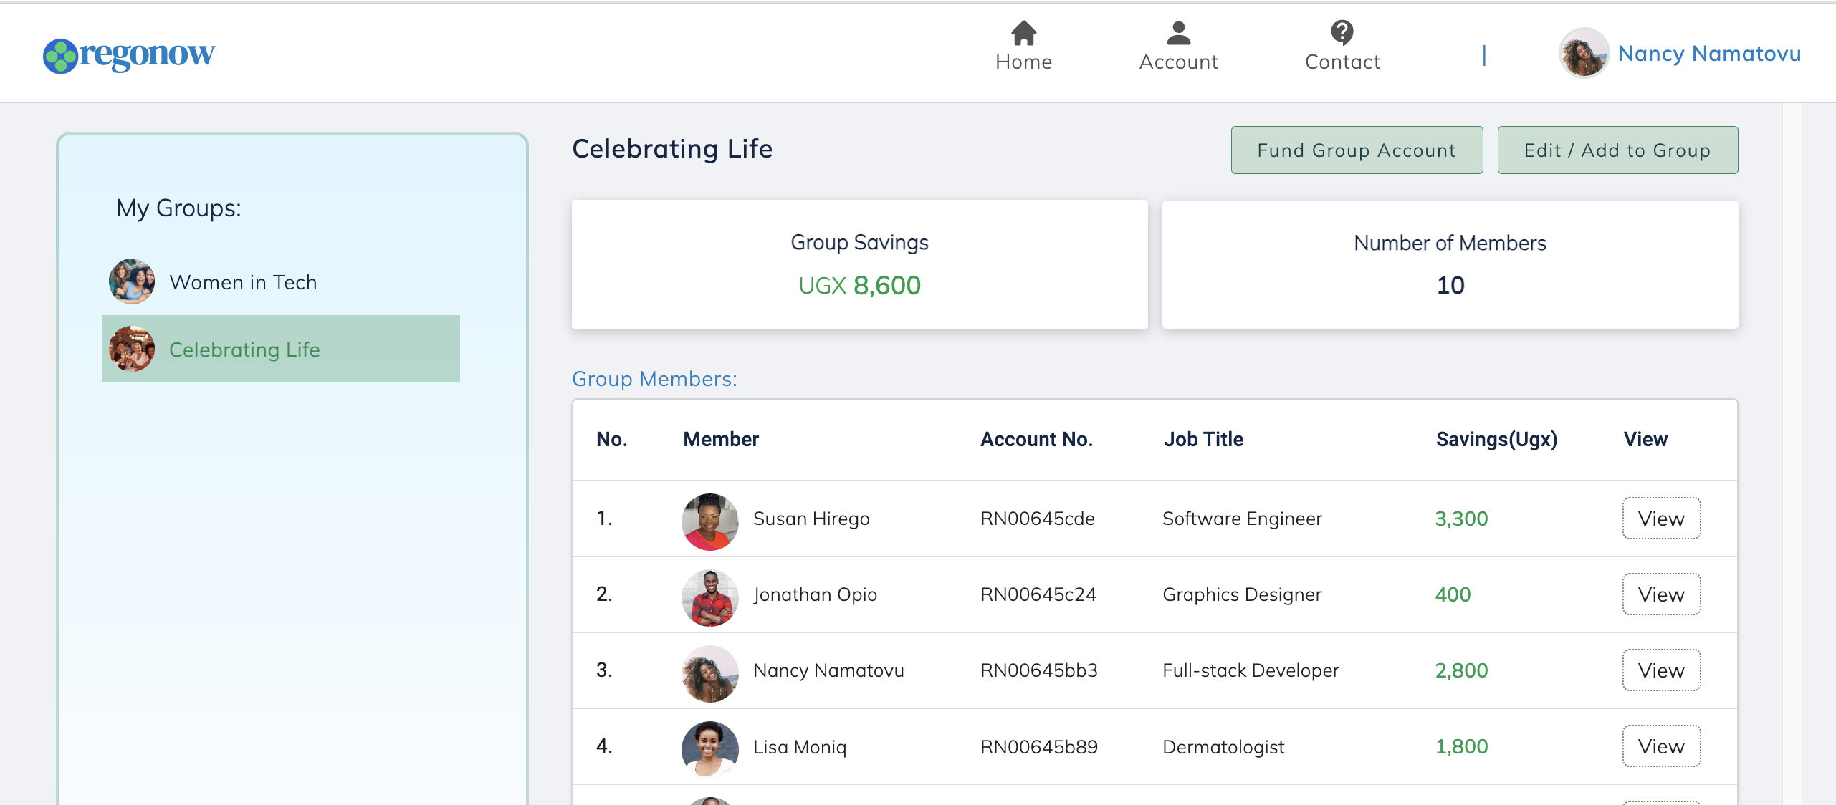Click Lisa Moniq's profile photo
The image size is (1836, 805).
click(709, 748)
